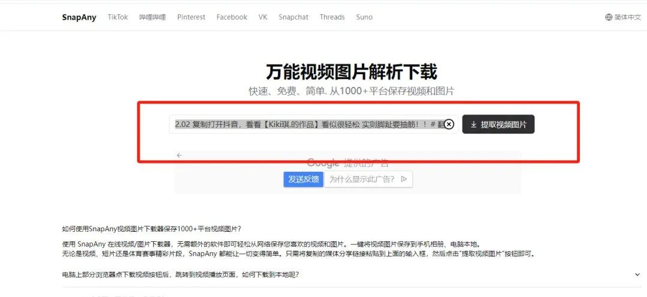Click the 发送反馈 button
Viewport: 647px width, 297px height.
303,179
